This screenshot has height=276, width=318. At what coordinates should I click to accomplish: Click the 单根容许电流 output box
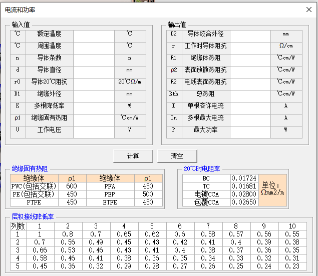[250, 106]
